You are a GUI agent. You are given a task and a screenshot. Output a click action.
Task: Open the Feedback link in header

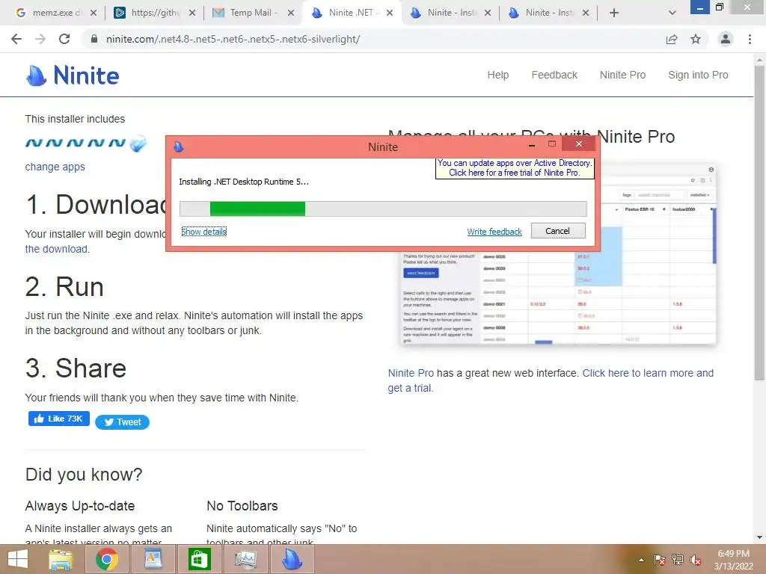pos(554,75)
